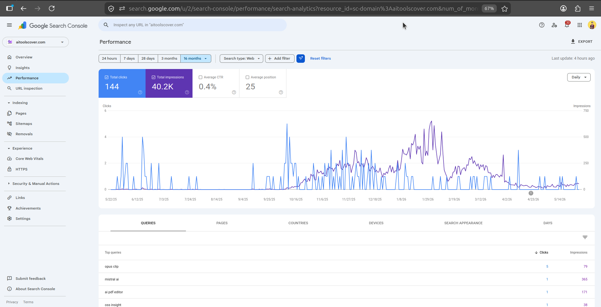
Task: Open users and permissions icon
Action: point(554,25)
